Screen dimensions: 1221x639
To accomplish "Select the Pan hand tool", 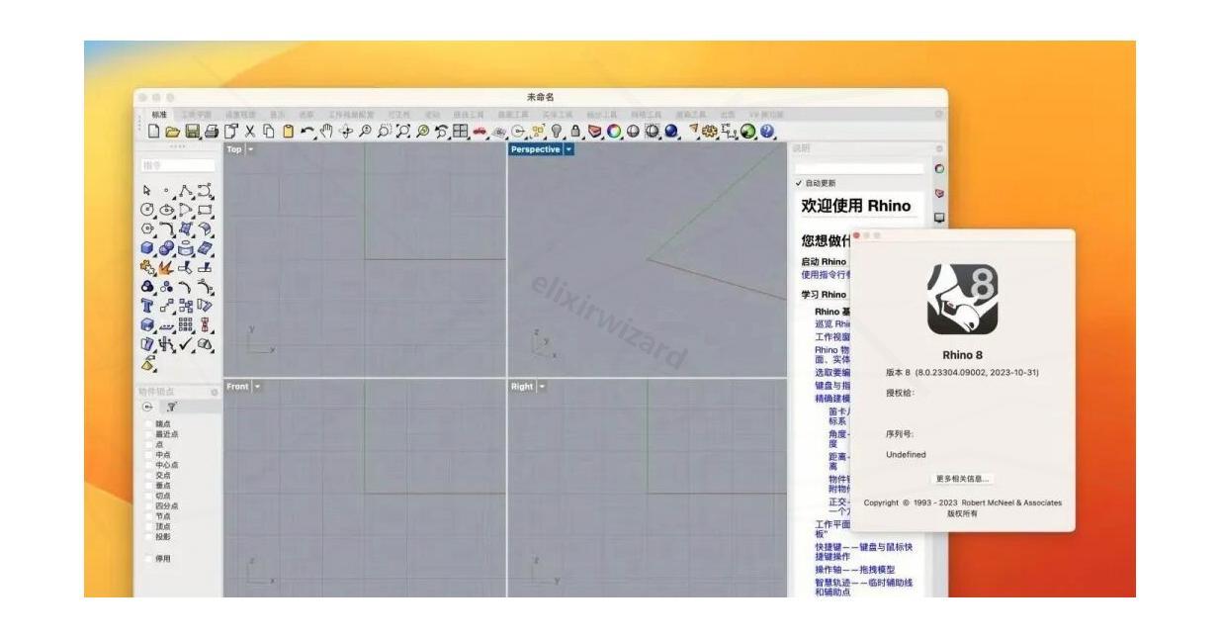I will point(326,130).
